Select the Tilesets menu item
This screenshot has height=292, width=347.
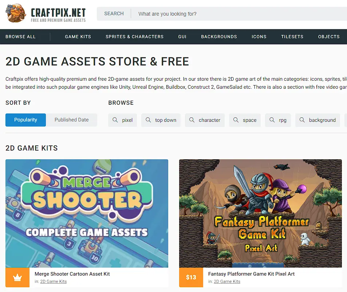292,37
